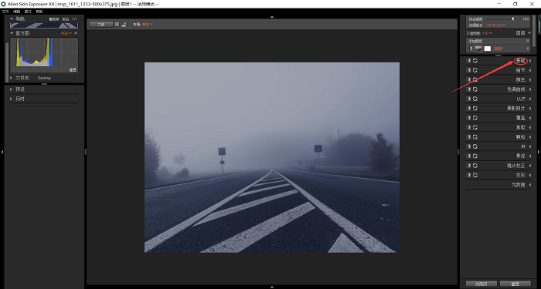The height and width of the screenshot is (289, 541).
Task: Reset the LUT panel with its circular-arrow icon
Action: click(475, 99)
